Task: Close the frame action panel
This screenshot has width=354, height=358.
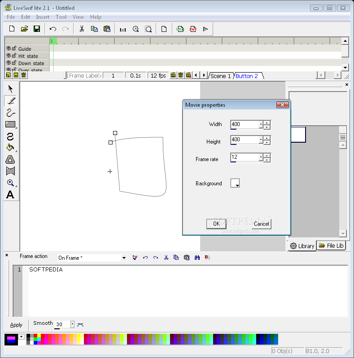Action: 7,255
